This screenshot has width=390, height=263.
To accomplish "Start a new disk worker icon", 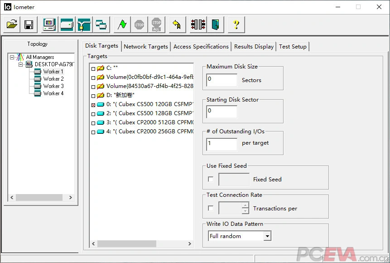I will tap(67, 24).
